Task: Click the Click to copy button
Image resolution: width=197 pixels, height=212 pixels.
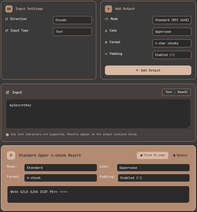Action: (x=153, y=155)
